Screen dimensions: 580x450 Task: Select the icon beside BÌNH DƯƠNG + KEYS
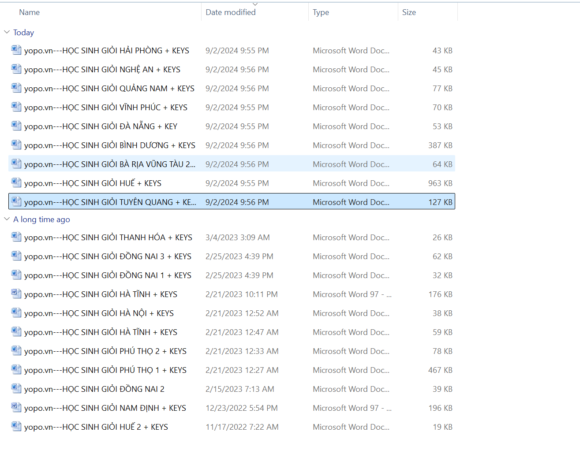click(x=16, y=145)
